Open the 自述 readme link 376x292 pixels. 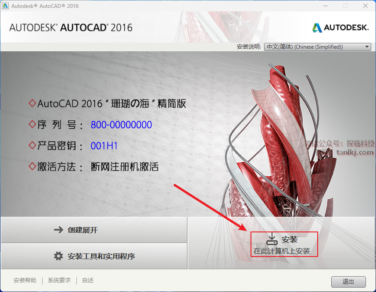tap(88, 280)
